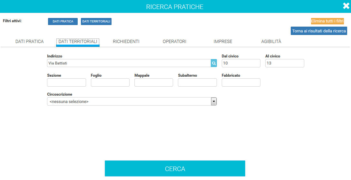Select the Dati Territoriali tab
The image size is (351, 180).
78,41
